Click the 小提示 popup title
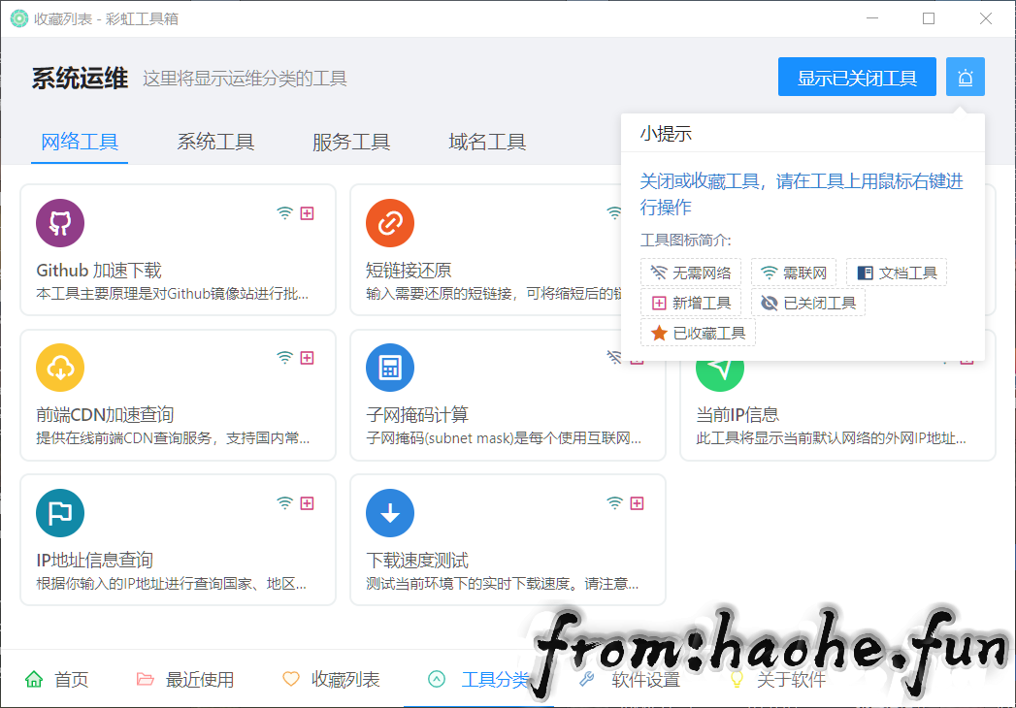The width and height of the screenshot is (1016, 708). [x=666, y=134]
